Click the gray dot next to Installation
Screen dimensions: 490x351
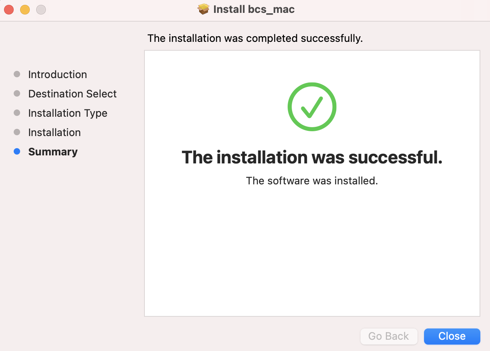[x=17, y=132]
